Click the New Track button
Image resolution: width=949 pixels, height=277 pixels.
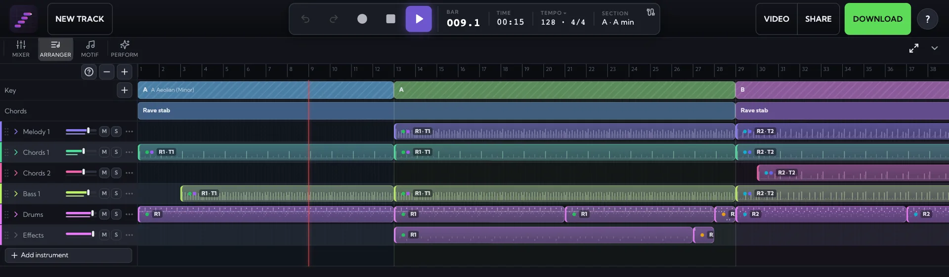80,19
